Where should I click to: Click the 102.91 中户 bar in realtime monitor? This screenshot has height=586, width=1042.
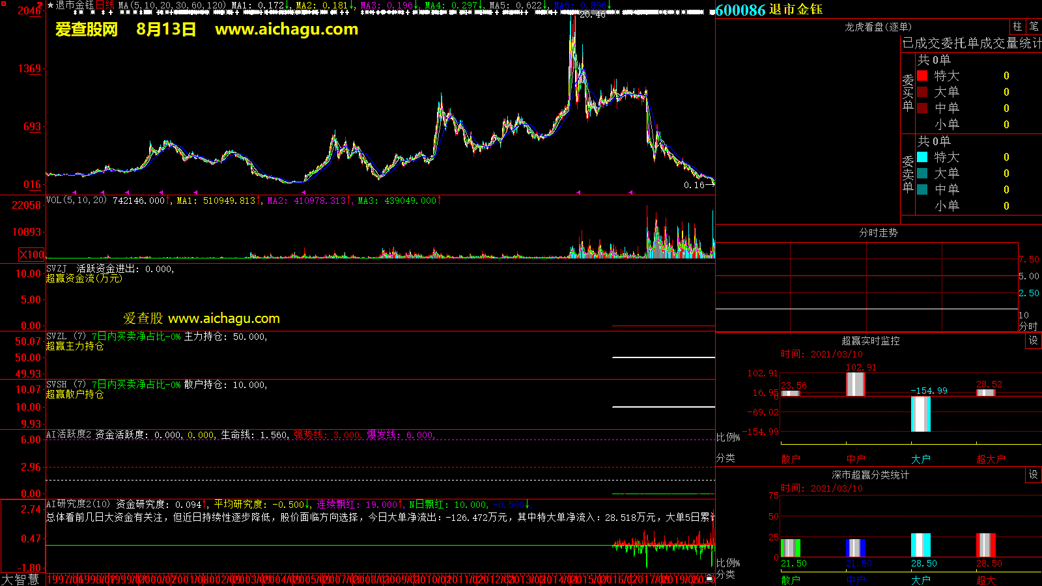(x=855, y=384)
